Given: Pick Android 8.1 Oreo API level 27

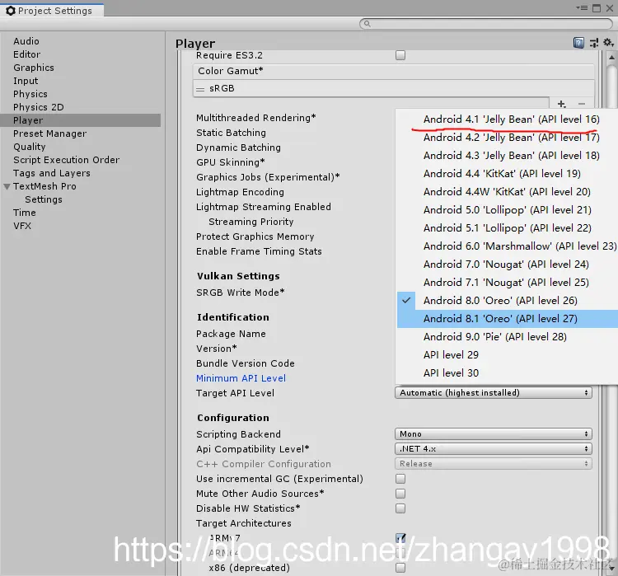Looking at the screenshot, I should click(508, 319).
